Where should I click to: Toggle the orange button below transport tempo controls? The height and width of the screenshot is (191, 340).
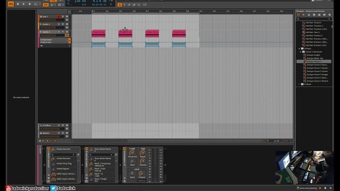coord(46,5)
